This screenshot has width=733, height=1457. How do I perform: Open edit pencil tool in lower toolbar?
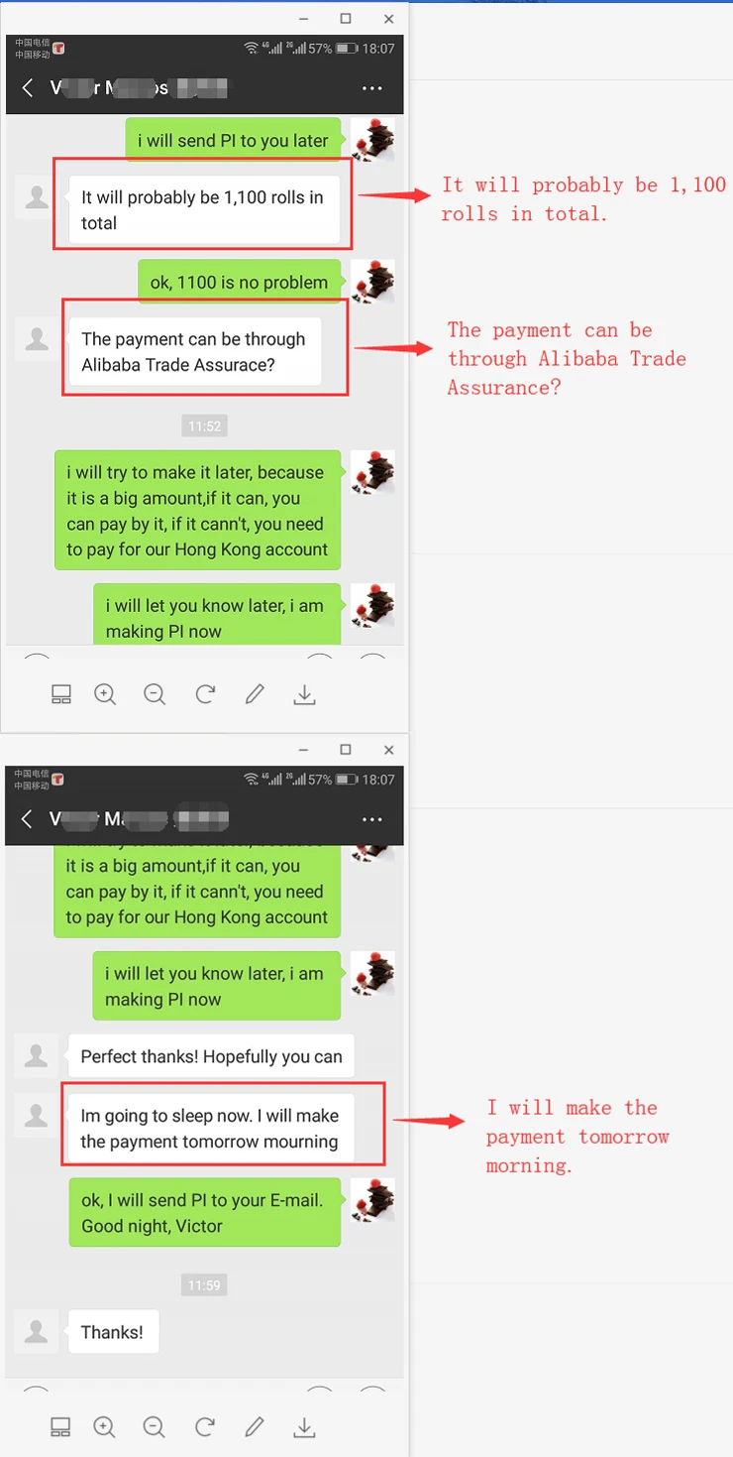point(255,1426)
